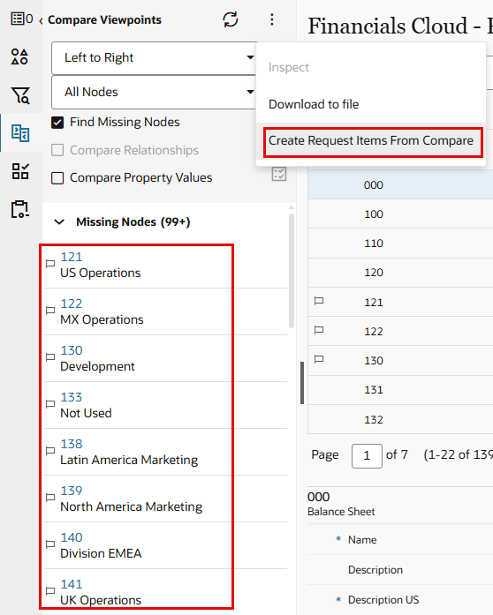
Task: Open the shapes viewpoint icon in sidebar
Action: tap(19, 56)
